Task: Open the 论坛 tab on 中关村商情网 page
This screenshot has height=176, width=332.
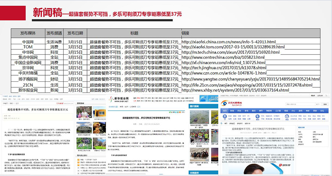Action: click(x=322, y=111)
